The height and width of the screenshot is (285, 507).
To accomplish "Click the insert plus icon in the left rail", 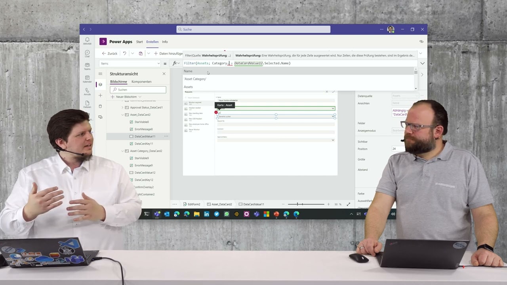I will (x=100, y=95).
